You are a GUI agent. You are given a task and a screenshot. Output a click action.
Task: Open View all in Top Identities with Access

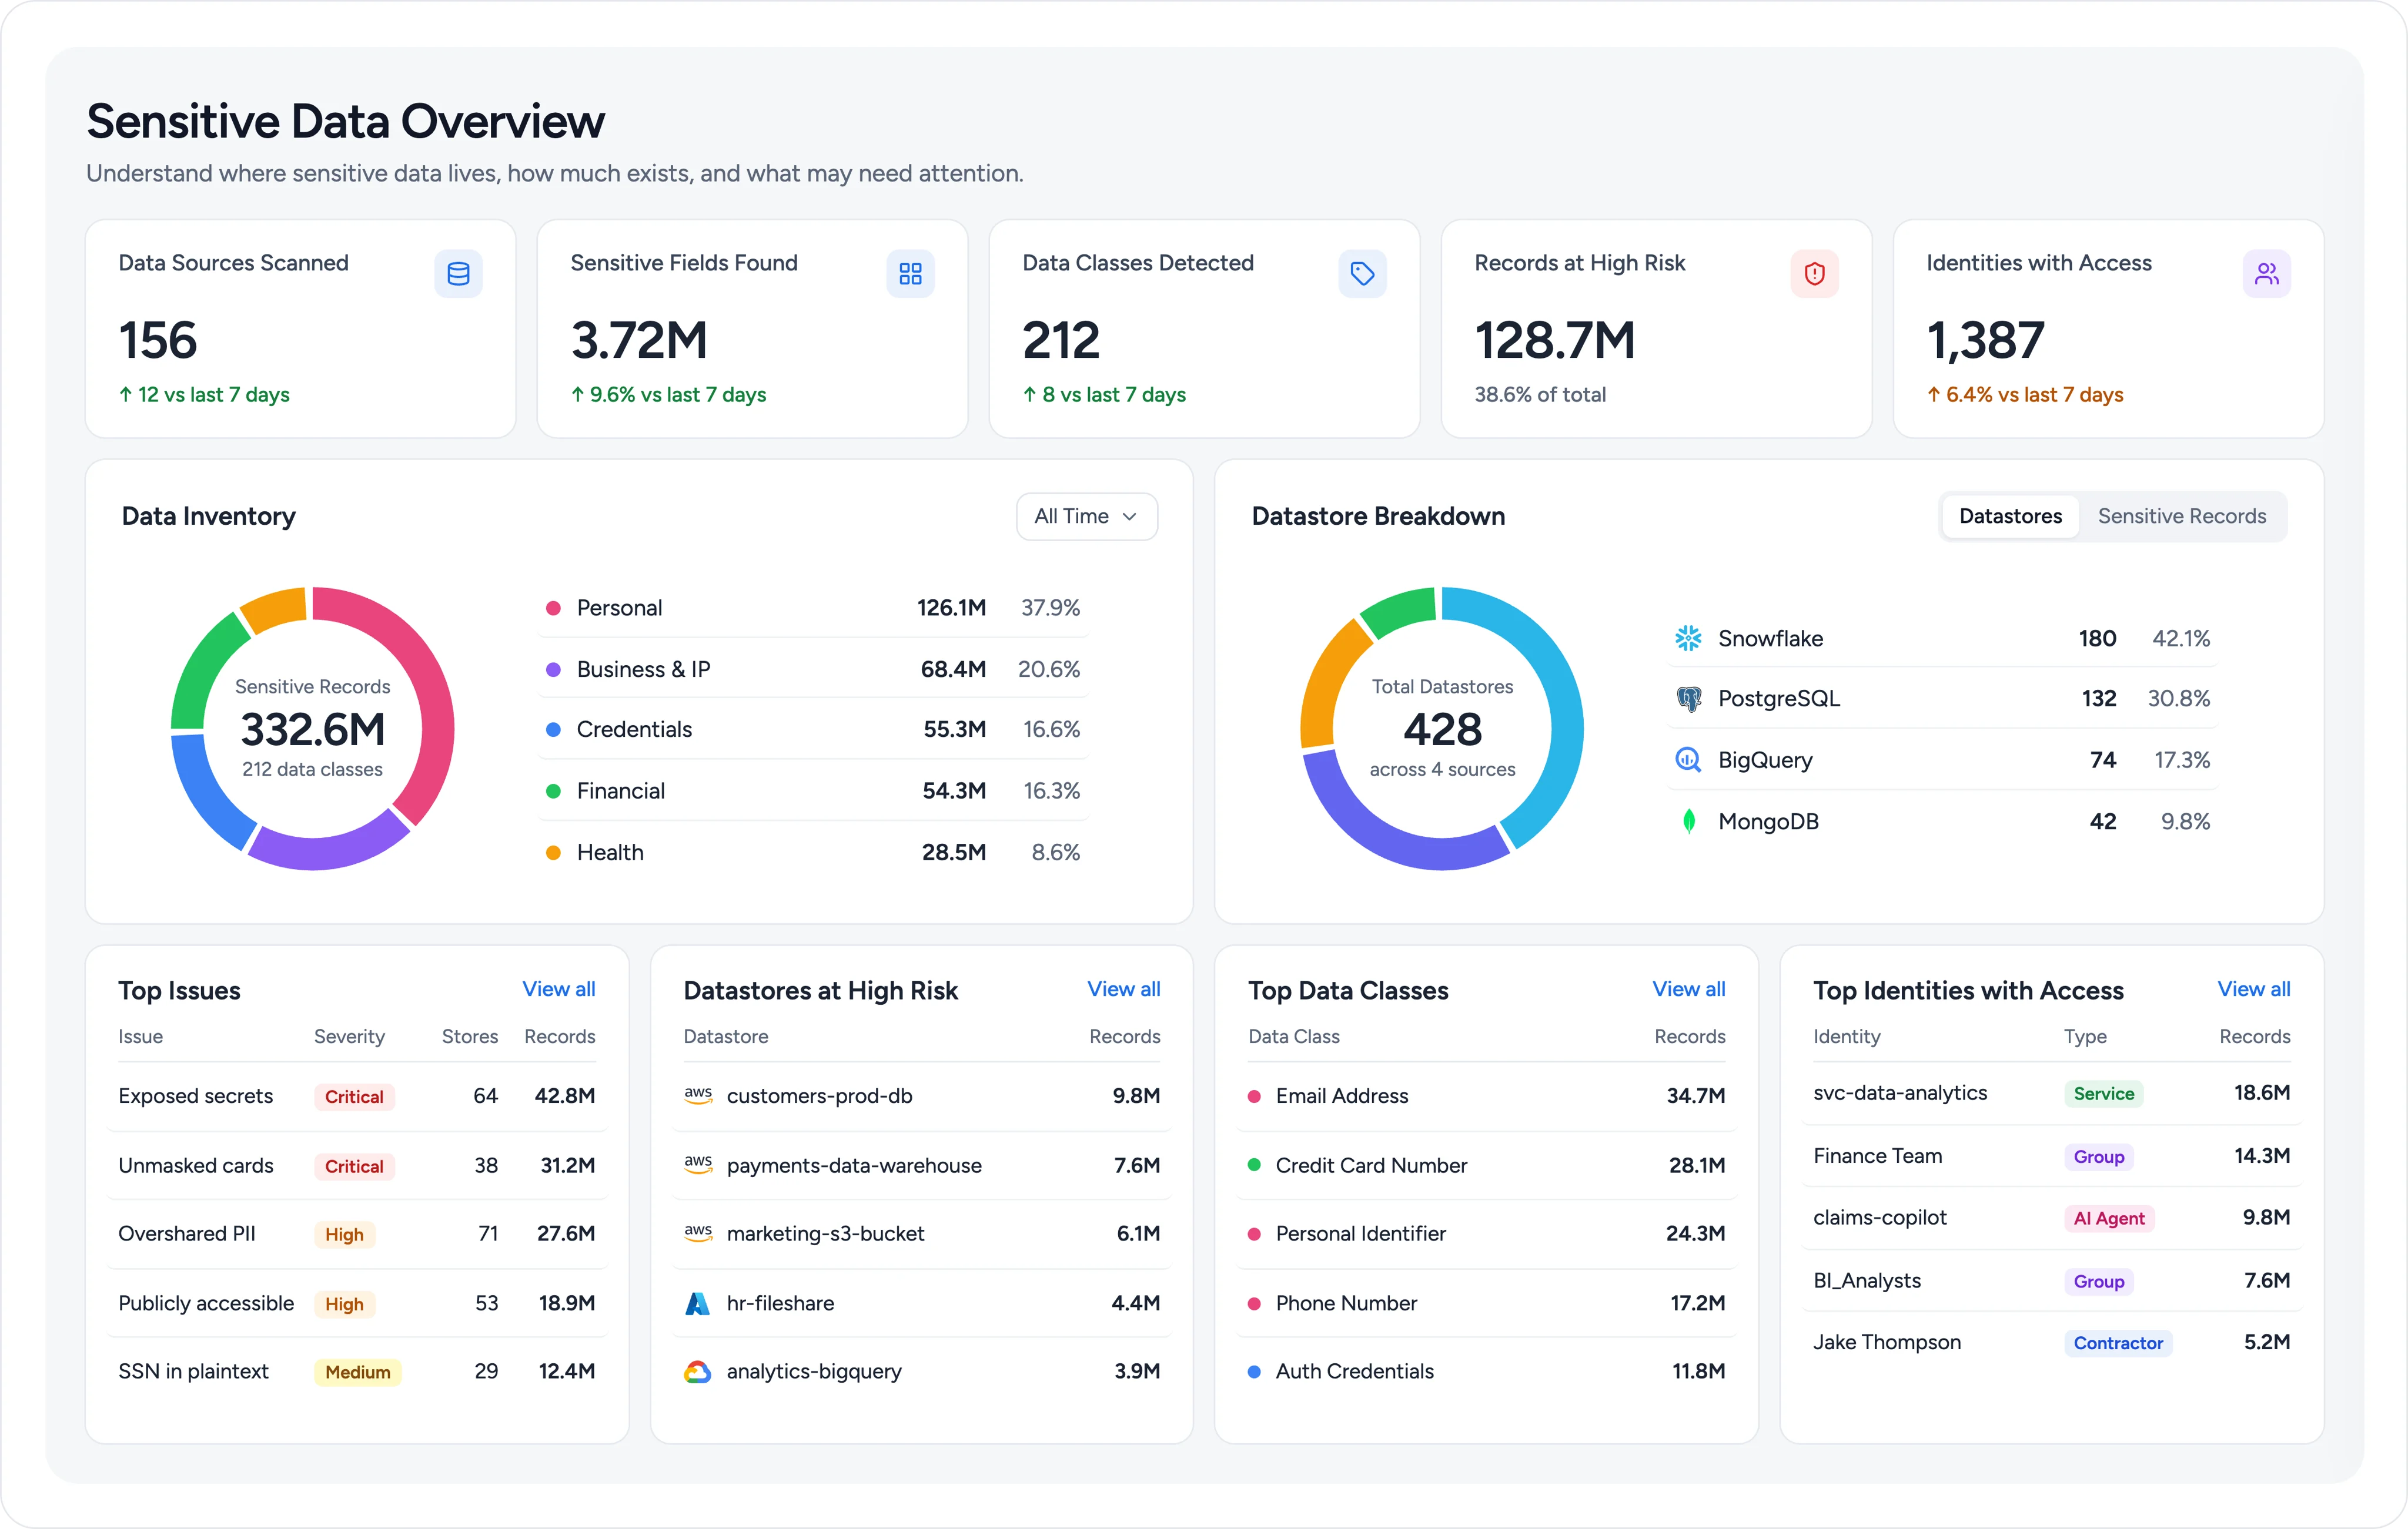click(x=2254, y=990)
